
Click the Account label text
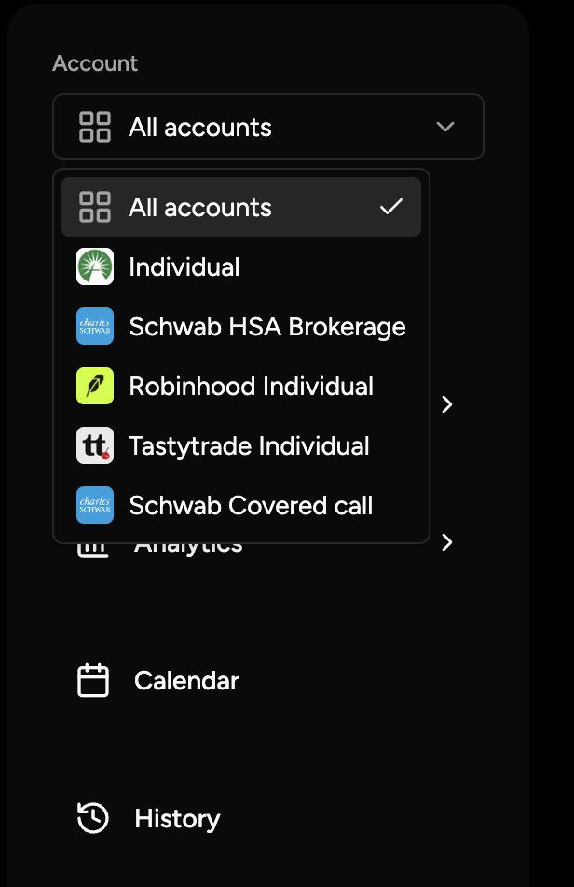(95, 62)
